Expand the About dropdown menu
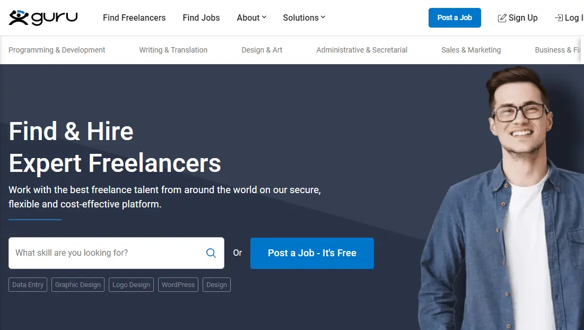The height and width of the screenshot is (330, 584). click(x=252, y=18)
